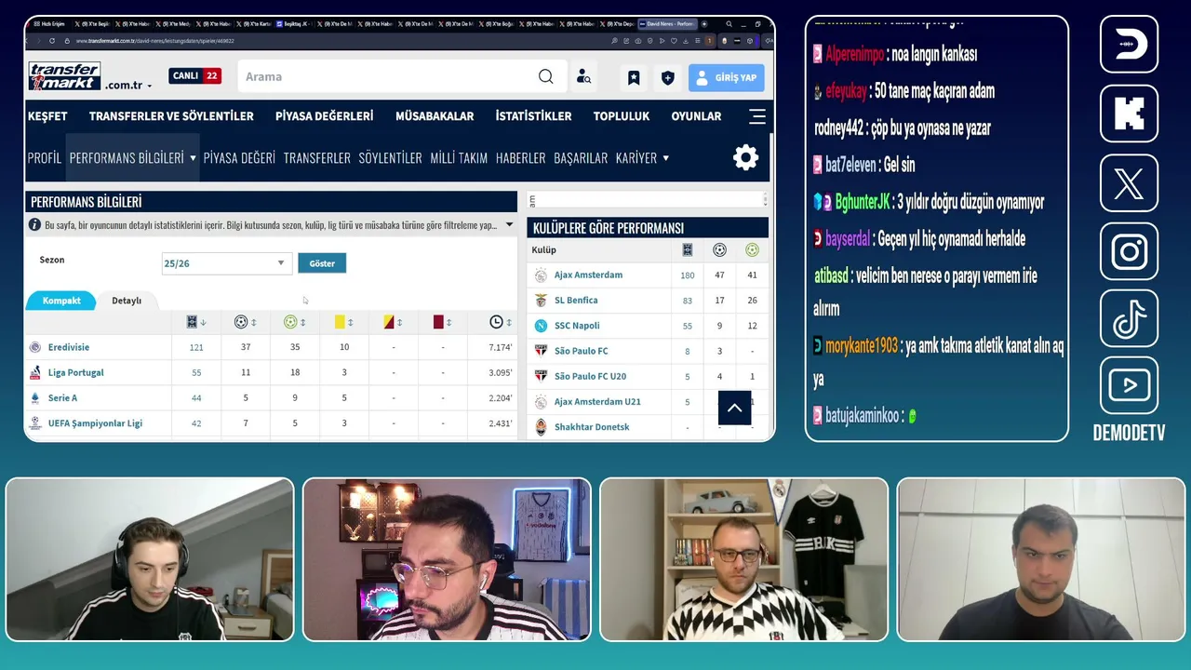Open Transferler ve Söylentiler menu
The image size is (1191, 670).
point(171,116)
